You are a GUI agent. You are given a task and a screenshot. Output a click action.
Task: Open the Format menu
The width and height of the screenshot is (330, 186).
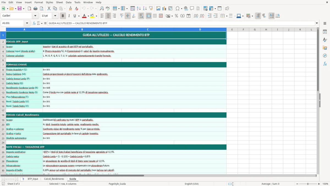click(x=38, y=2)
